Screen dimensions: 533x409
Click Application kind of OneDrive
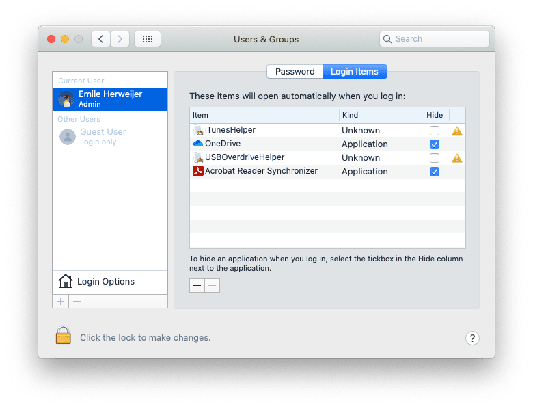(365, 144)
